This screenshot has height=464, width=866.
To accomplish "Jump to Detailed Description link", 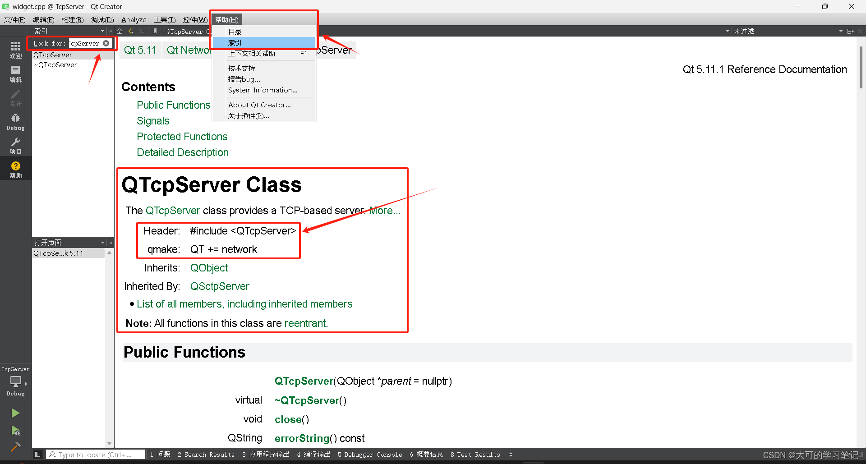I will click(183, 152).
